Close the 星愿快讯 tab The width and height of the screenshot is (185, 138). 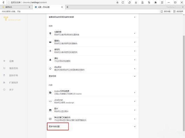point(29,7)
